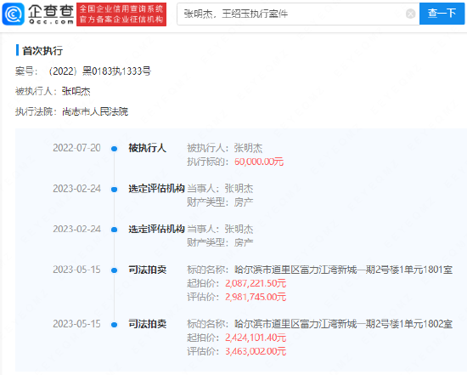This screenshot has width=467, height=375.
Task: Select the last 2023-05-15 timeline dot
Action: pos(114,325)
